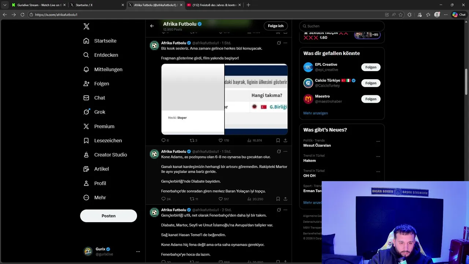The width and height of the screenshot is (469, 264).
Task: Expand the Mehr sidebar menu
Action: [95, 198]
